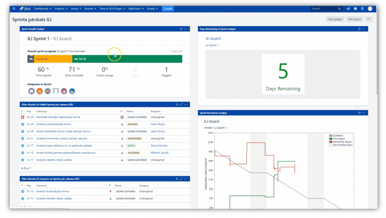This screenshot has height=218, width=386.
Task: Open the Sprint Health Gadget options menu
Action: coord(185,29)
